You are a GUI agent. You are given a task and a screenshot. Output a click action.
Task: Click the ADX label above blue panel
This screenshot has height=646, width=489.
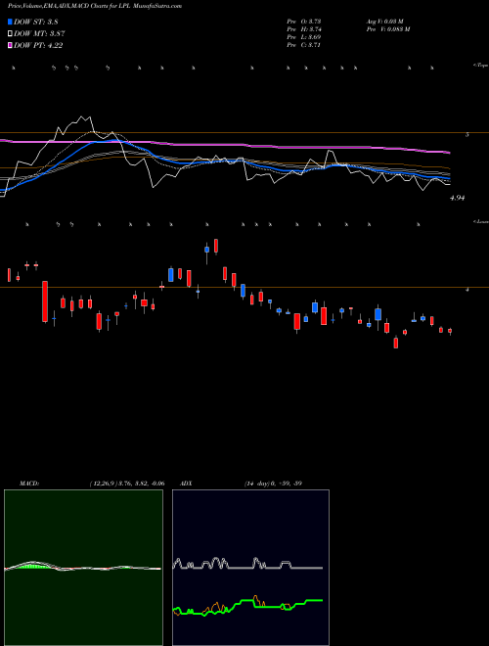click(186, 484)
